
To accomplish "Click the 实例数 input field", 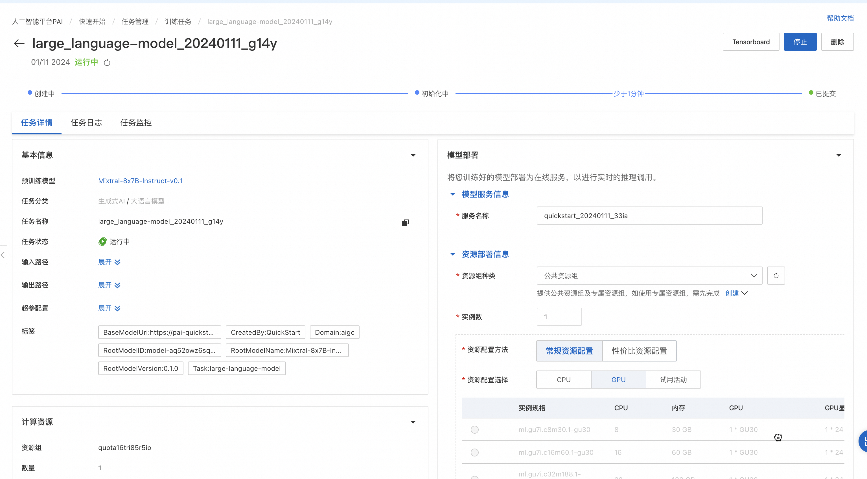I will coord(559,317).
